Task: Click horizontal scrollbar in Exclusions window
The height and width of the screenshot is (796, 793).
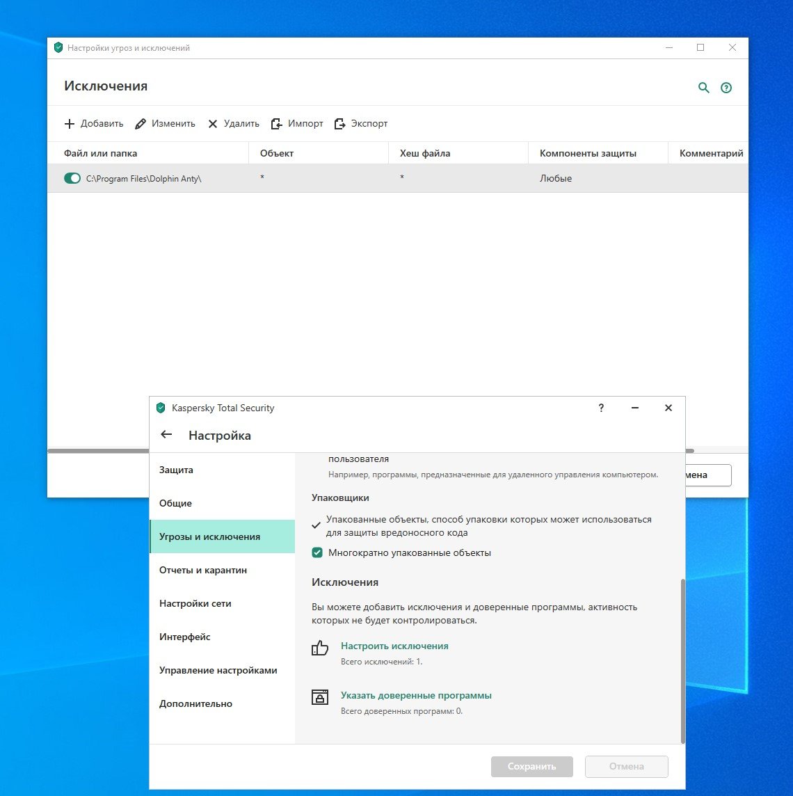Action: tap(98, 450)
